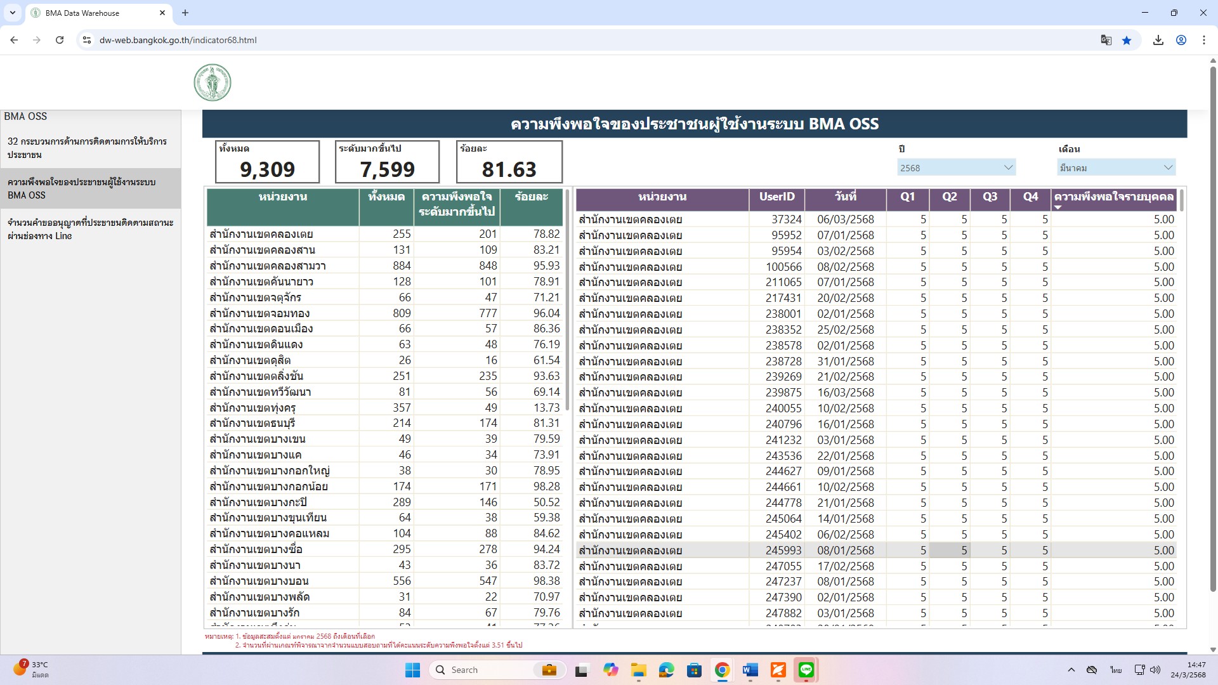
Task: Click the bookmark star icon
Action: [x=1127, y=40]
